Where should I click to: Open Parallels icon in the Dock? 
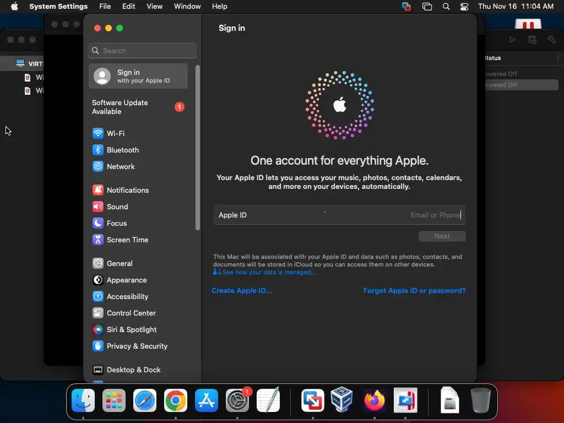(x=405, y=400)
